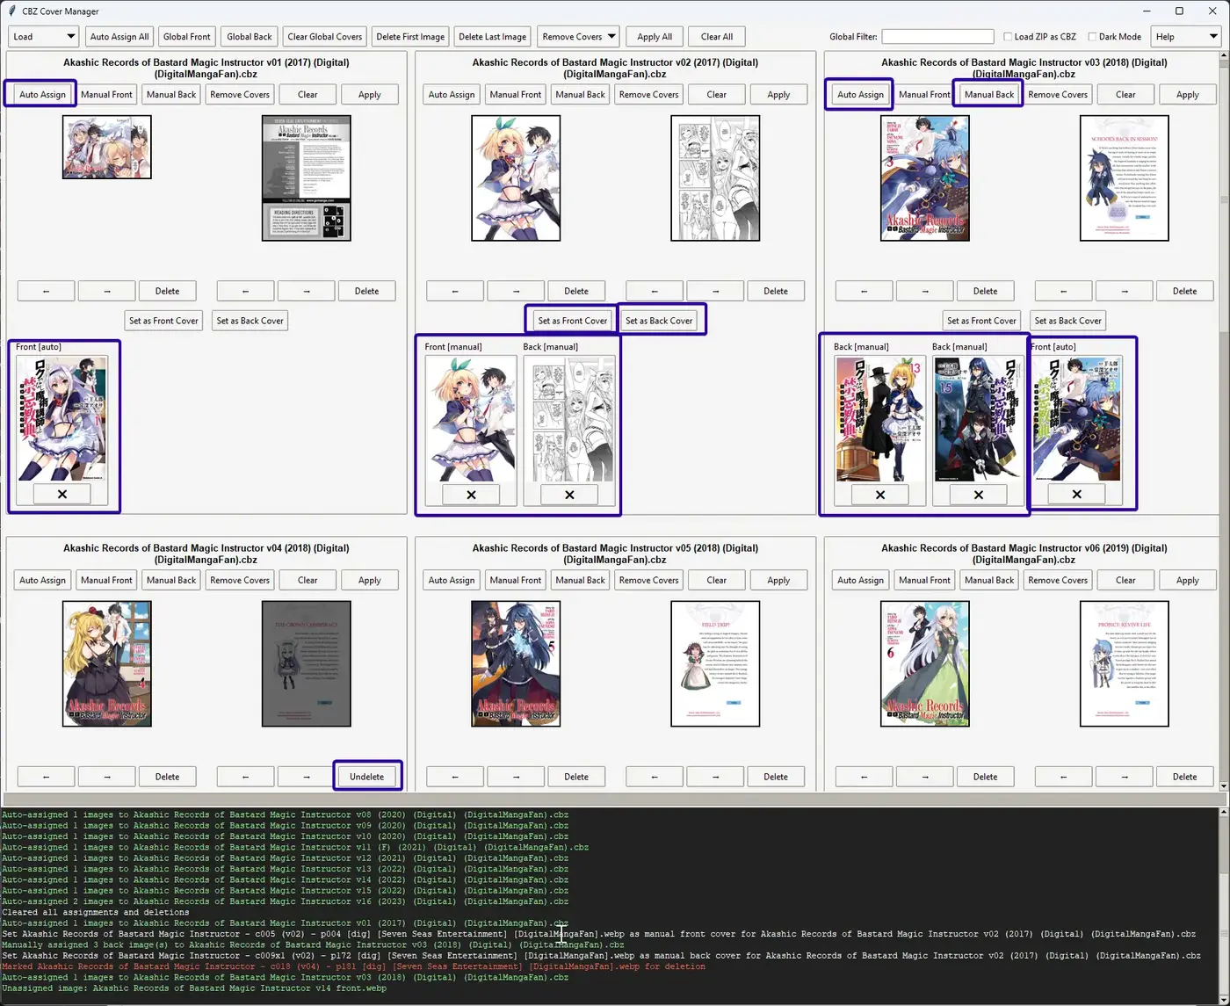
Task: Undelete the v04 last image
Action: click(x=366, y=777)
